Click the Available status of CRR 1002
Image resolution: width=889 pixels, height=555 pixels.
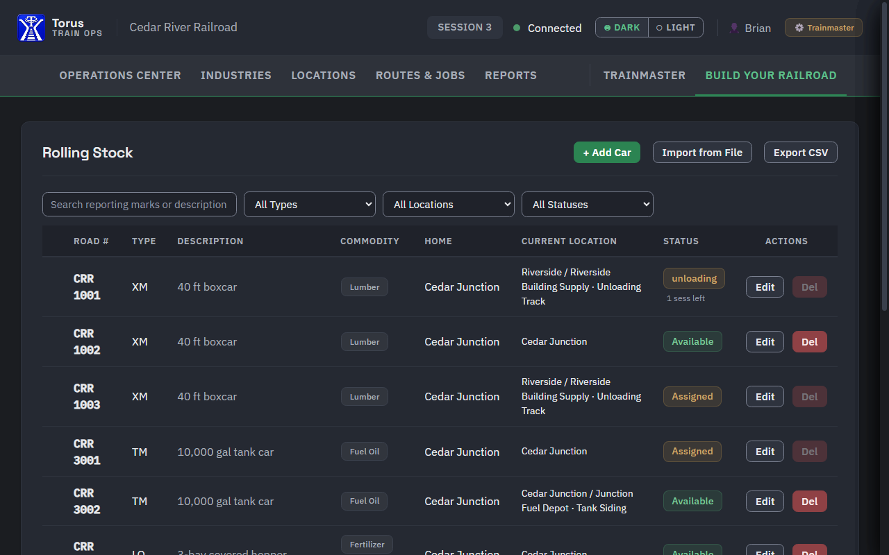[692, 341]
